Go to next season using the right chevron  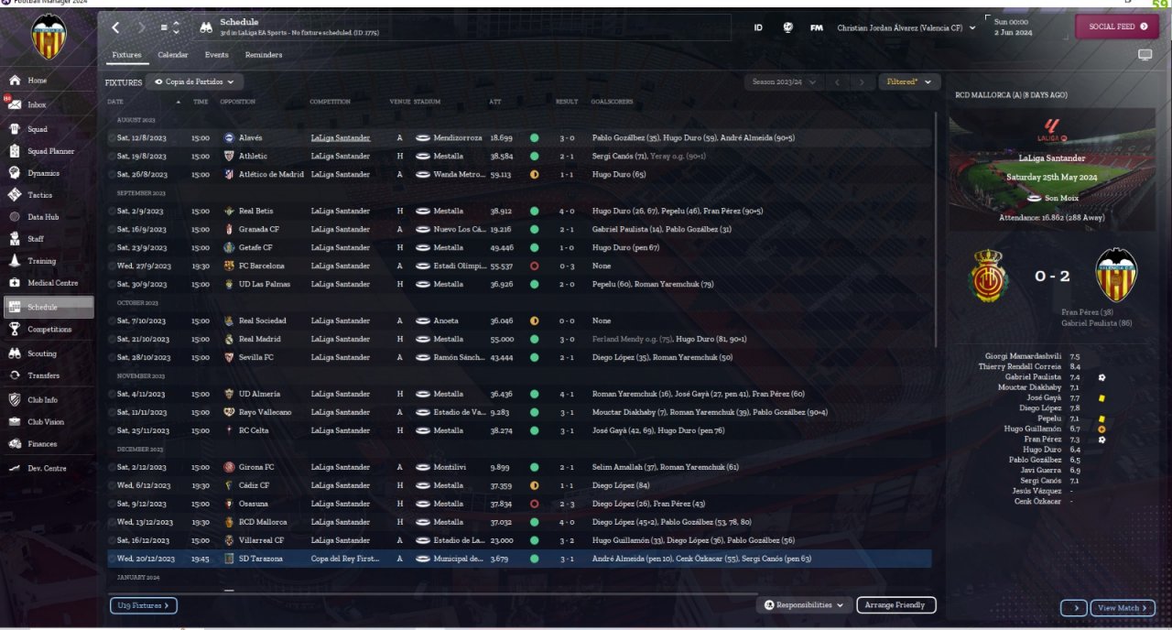(861, 81)
